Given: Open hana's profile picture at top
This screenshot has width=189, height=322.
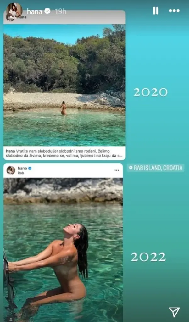Looking at the screenshot, I should pos(14,10).
